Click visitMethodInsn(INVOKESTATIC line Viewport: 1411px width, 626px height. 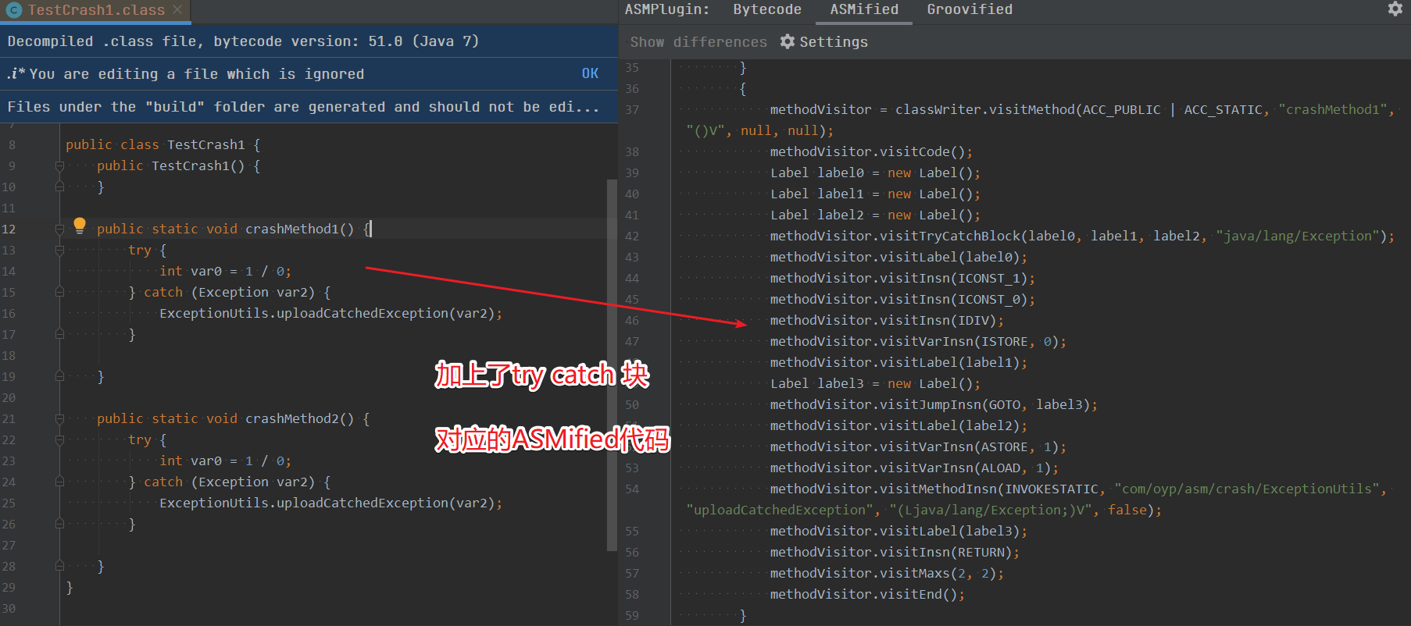click(x=1078, y=489)
